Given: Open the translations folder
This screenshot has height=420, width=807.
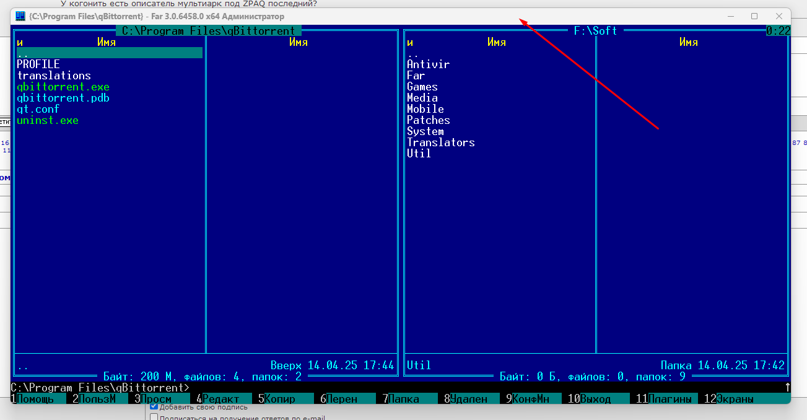Looking at the screenshot, I should (54, 76).
